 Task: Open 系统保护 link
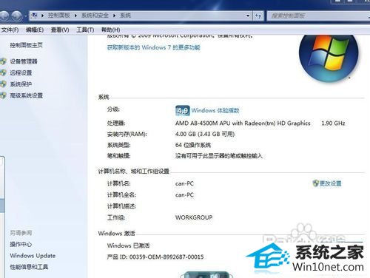click(21, 84)
